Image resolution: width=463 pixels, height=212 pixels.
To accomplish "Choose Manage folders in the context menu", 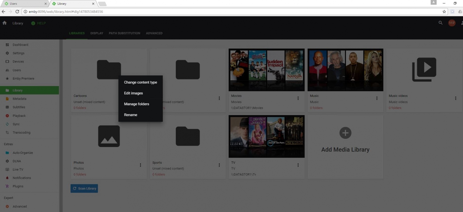I will click(x=137, y=104).
